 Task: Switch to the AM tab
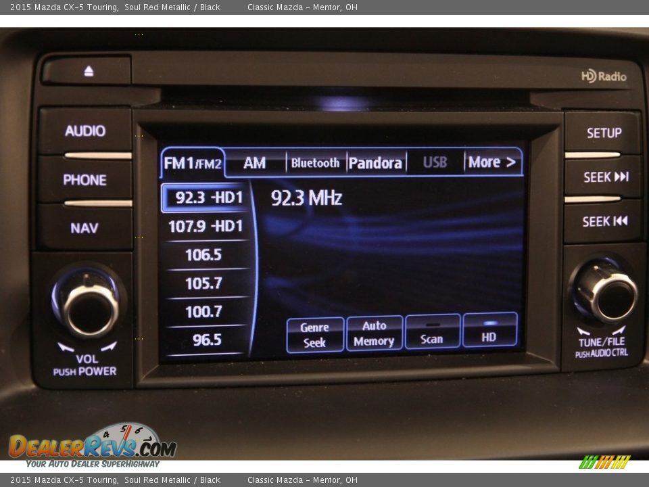pos(254,163)
